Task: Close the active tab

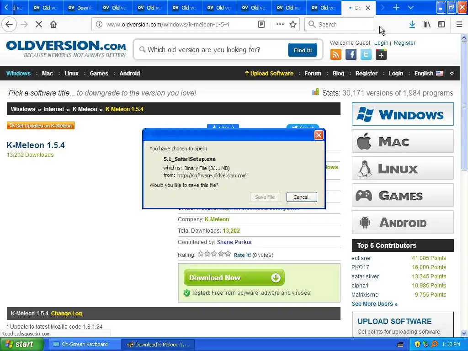Action: pos(368,8)
